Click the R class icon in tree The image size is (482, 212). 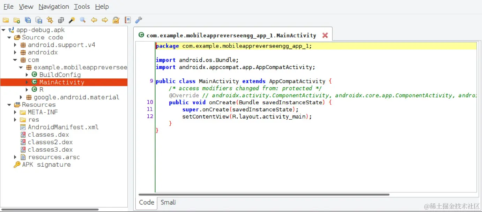pos(34,90)
